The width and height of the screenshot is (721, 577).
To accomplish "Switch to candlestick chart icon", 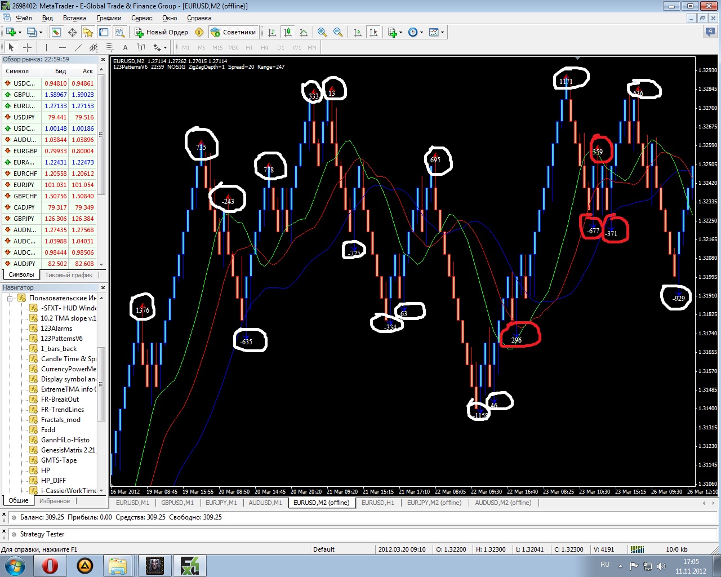I will pos(288,32).
